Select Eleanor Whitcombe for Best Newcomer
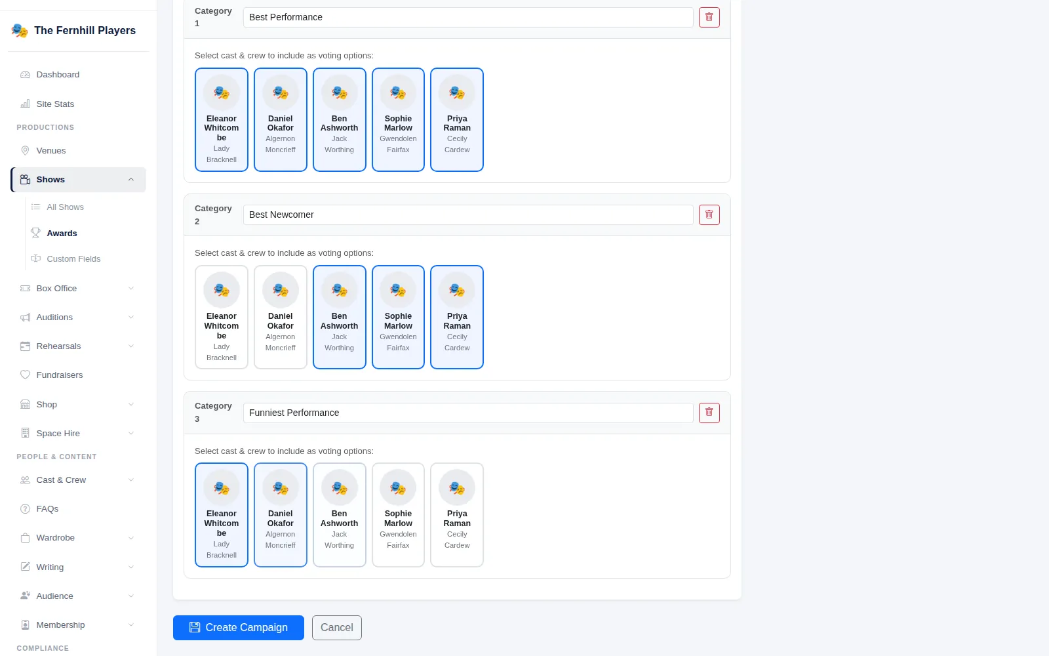 222,318
